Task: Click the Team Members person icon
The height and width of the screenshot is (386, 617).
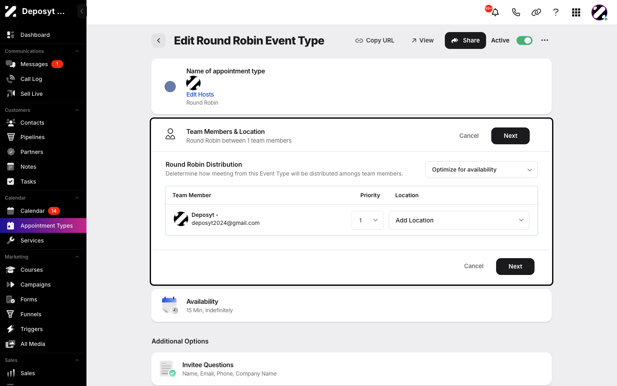Action: click(x=170, y=134)
